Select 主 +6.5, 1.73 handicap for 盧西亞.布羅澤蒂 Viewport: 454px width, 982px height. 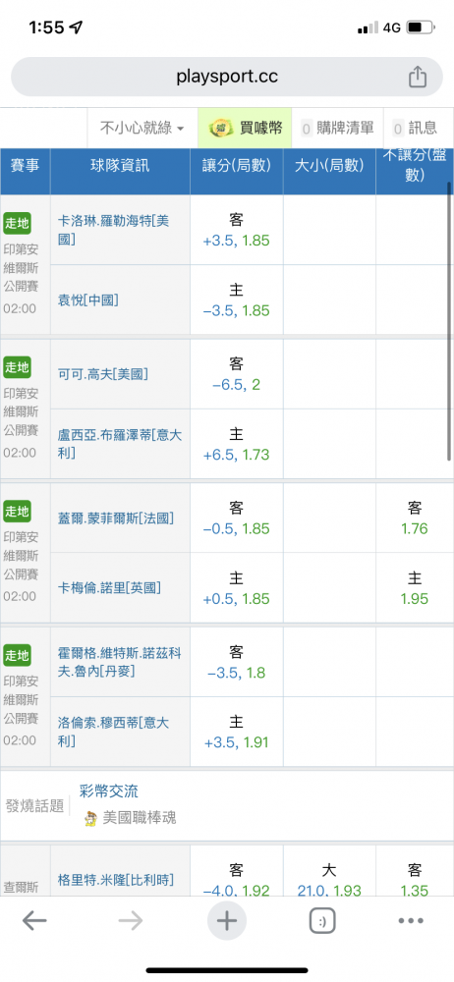point(237,444)
